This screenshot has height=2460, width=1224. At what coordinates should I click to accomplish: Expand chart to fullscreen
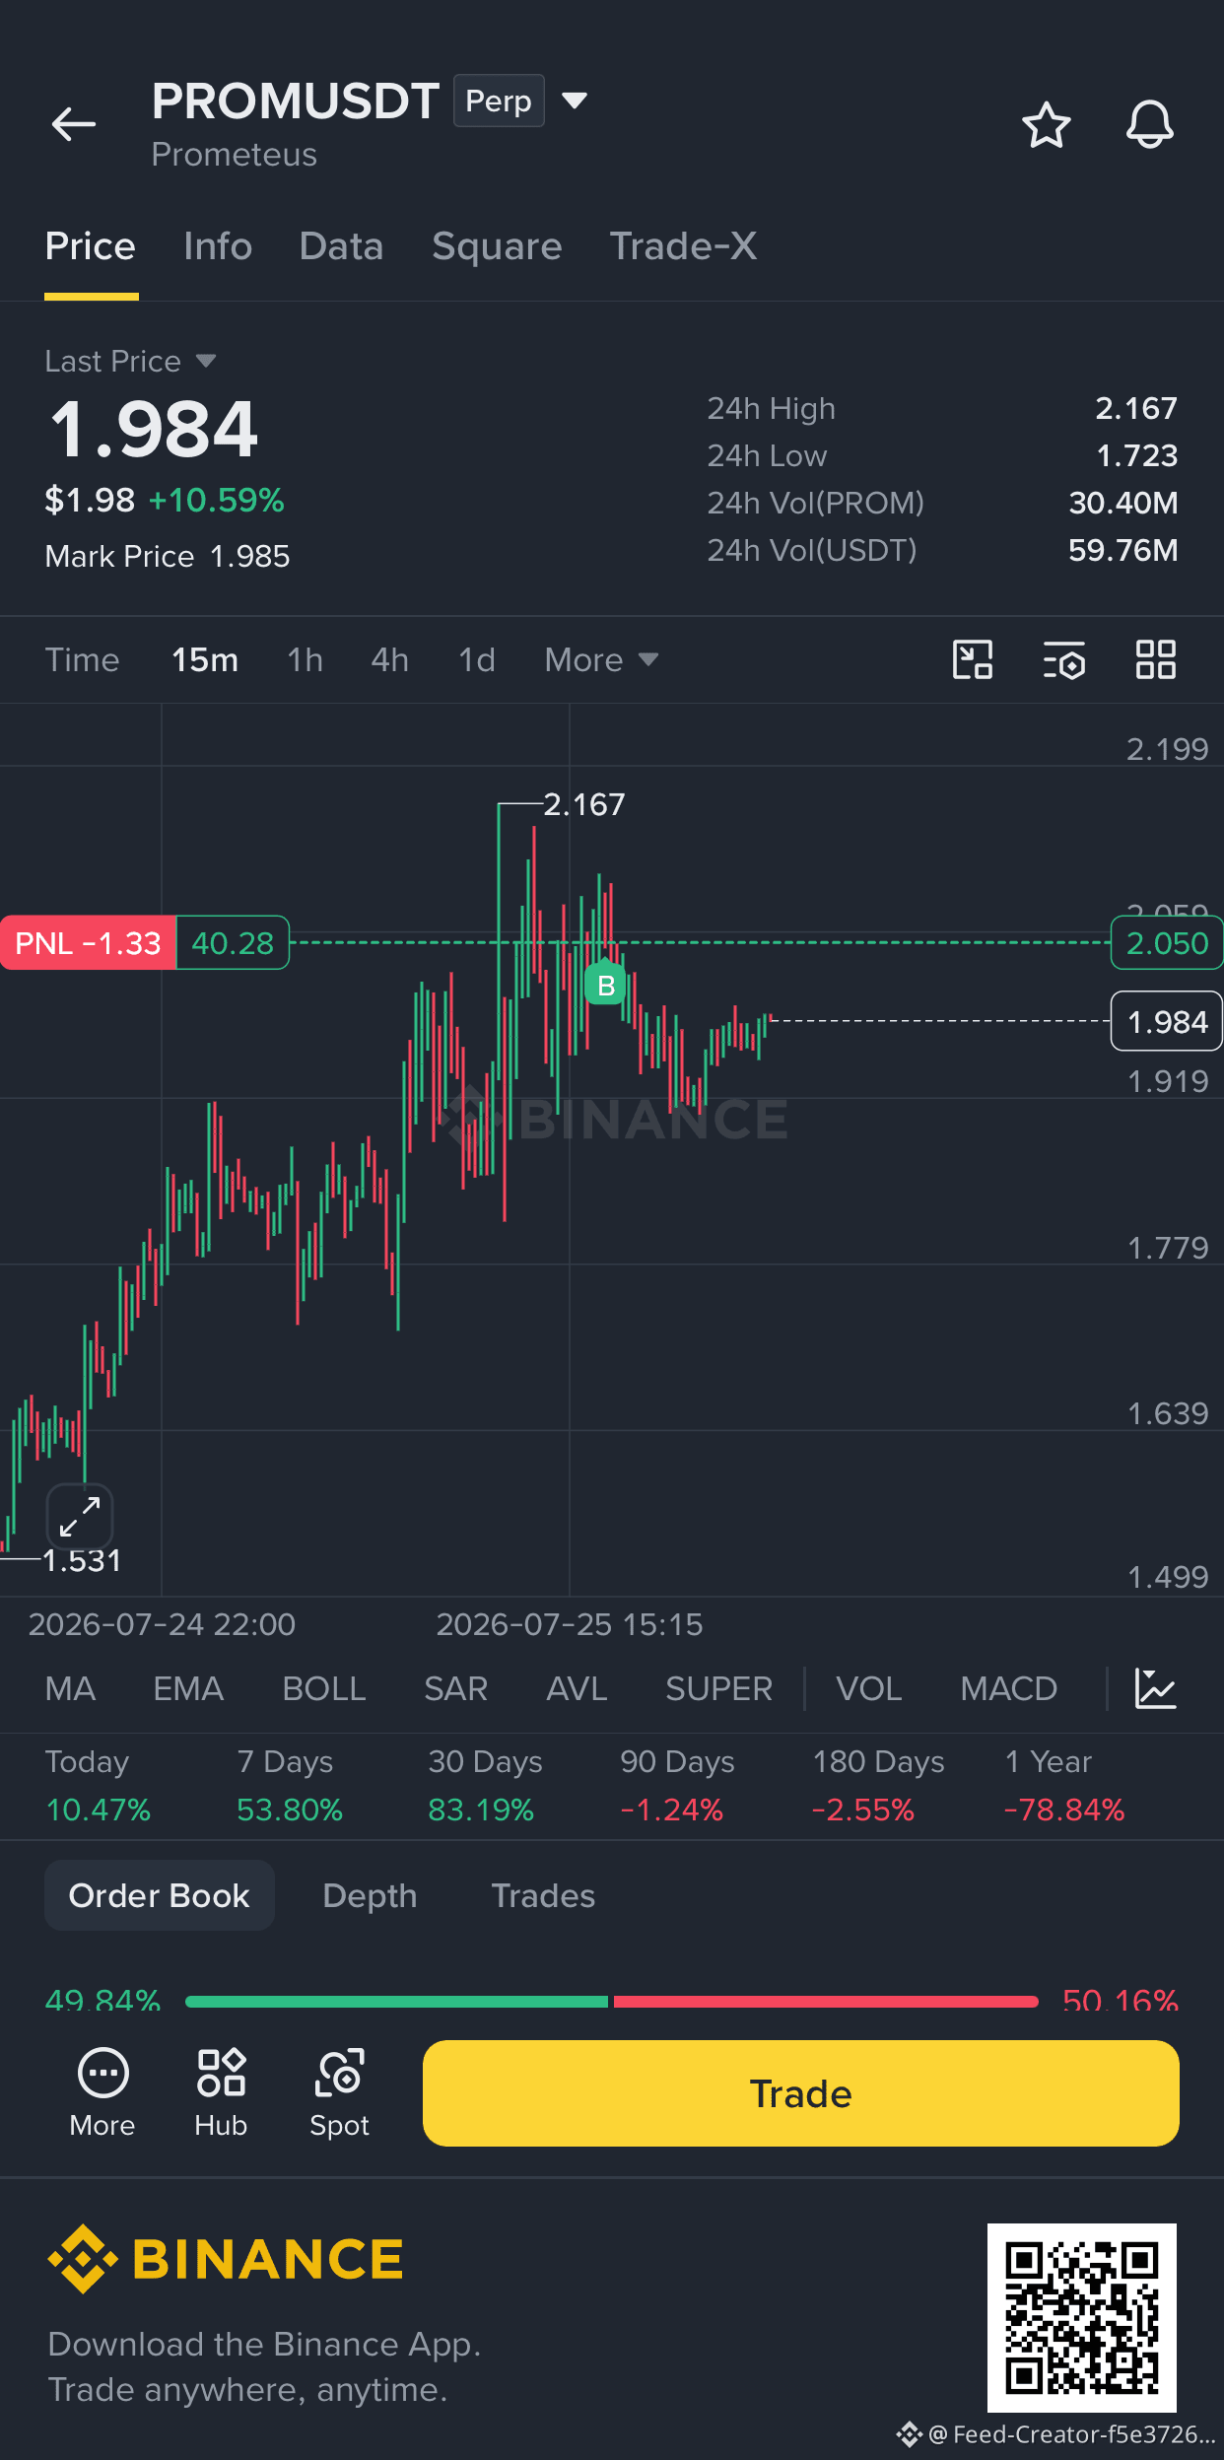(x=80, y=1516)
